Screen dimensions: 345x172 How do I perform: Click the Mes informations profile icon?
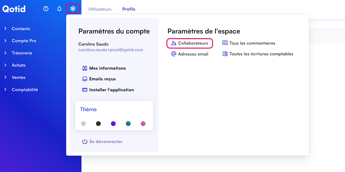tap(85, 68)
